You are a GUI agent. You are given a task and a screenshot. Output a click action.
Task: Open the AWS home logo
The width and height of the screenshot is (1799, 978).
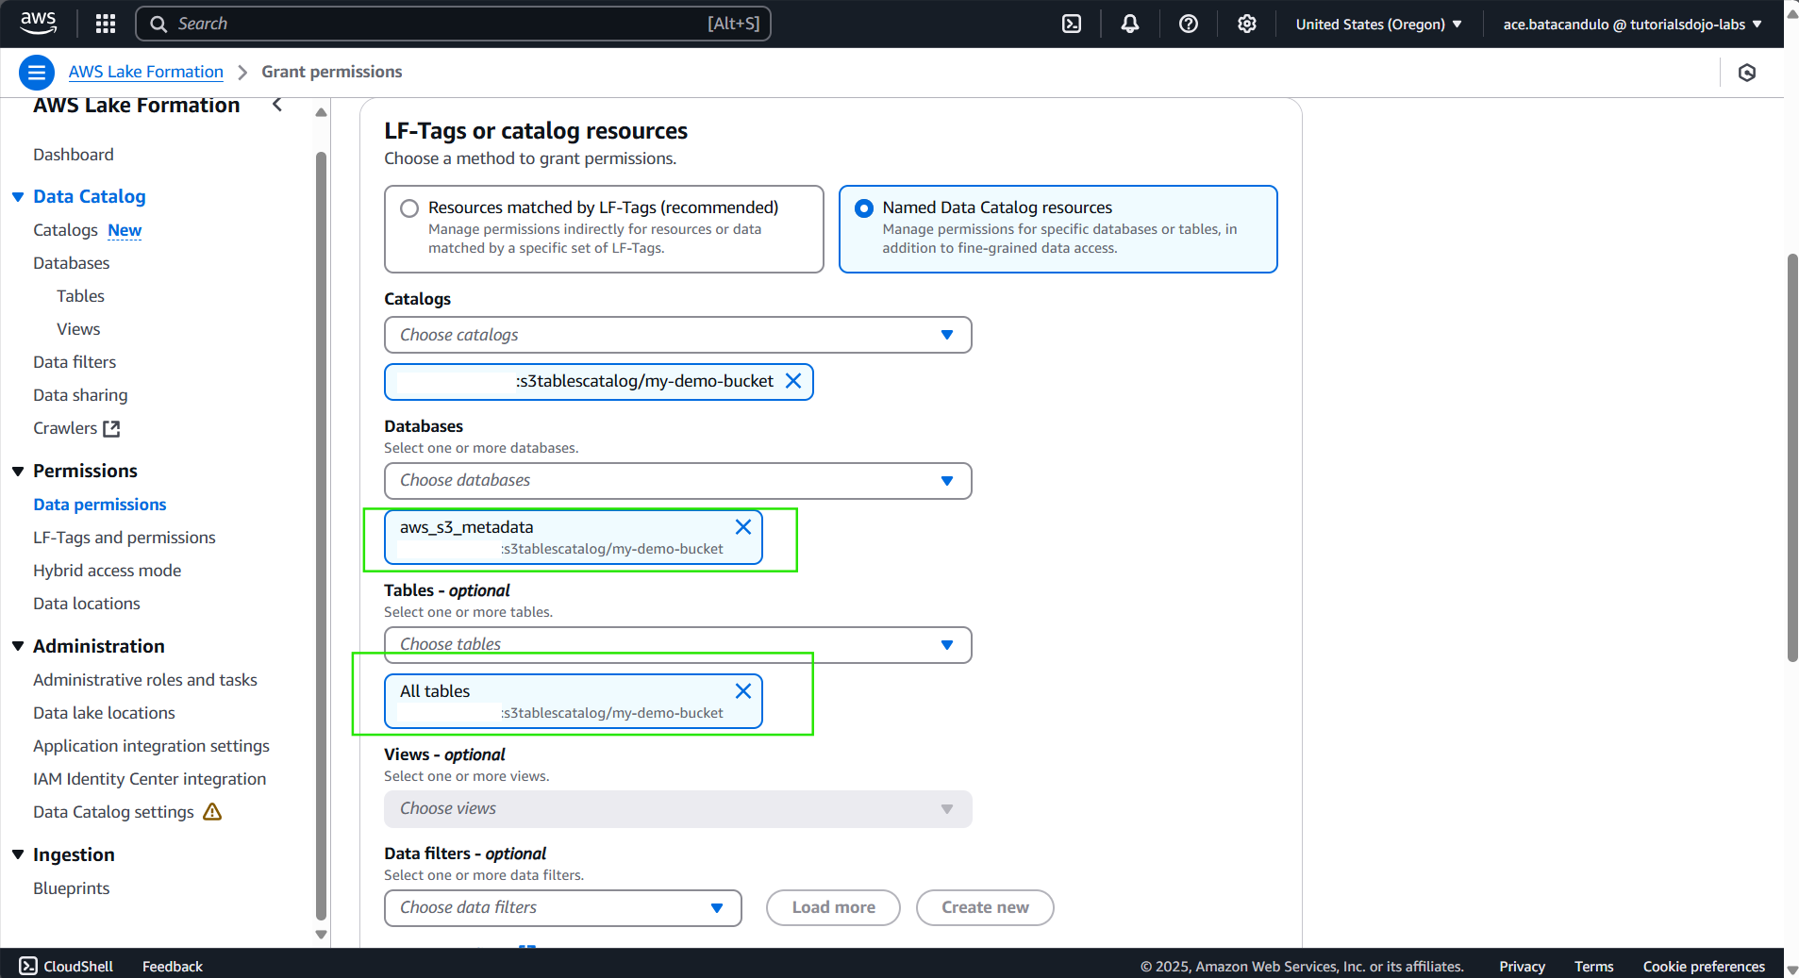pos(38,23)
